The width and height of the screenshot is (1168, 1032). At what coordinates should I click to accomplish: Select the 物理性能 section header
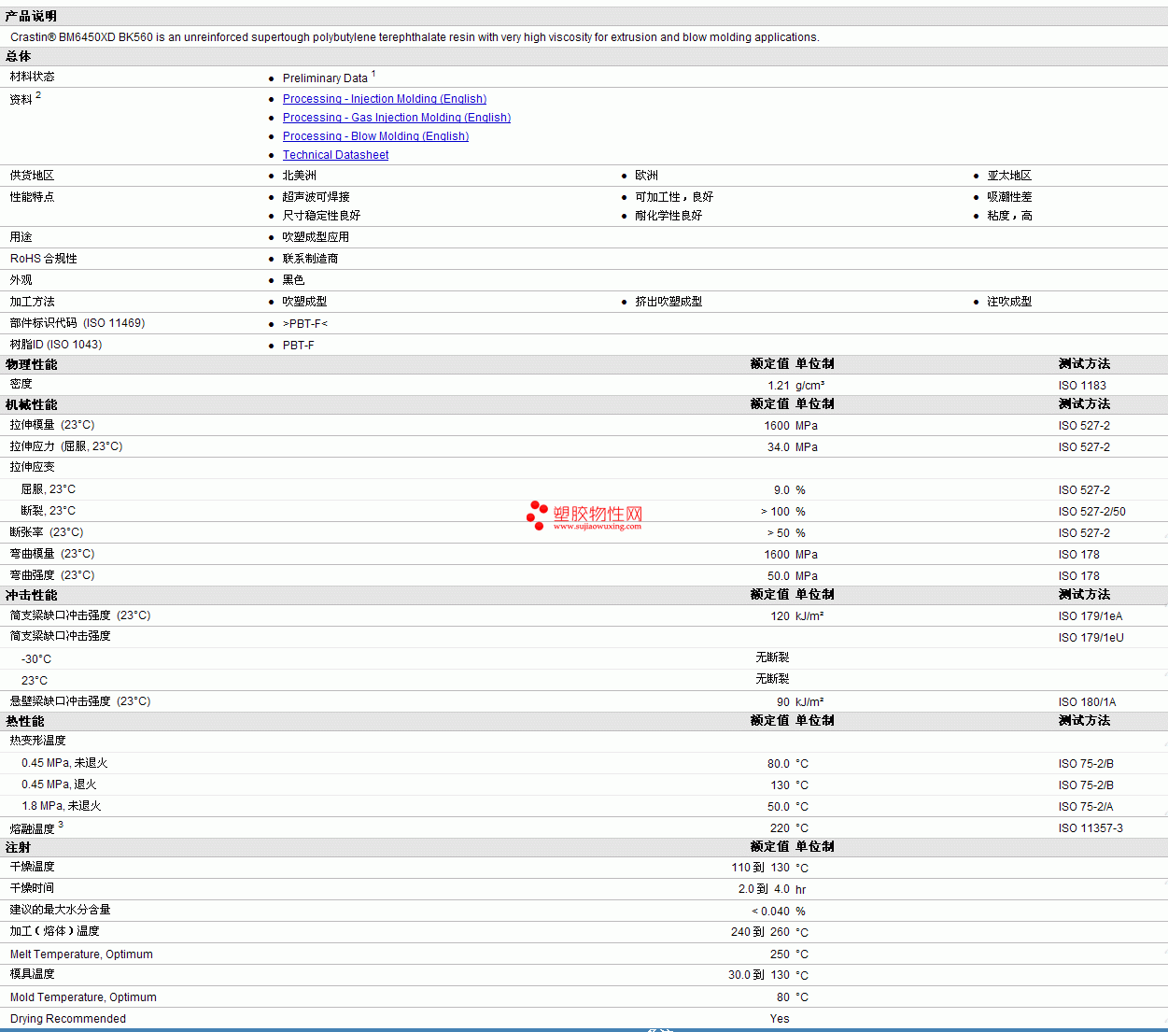pos(31,364)
